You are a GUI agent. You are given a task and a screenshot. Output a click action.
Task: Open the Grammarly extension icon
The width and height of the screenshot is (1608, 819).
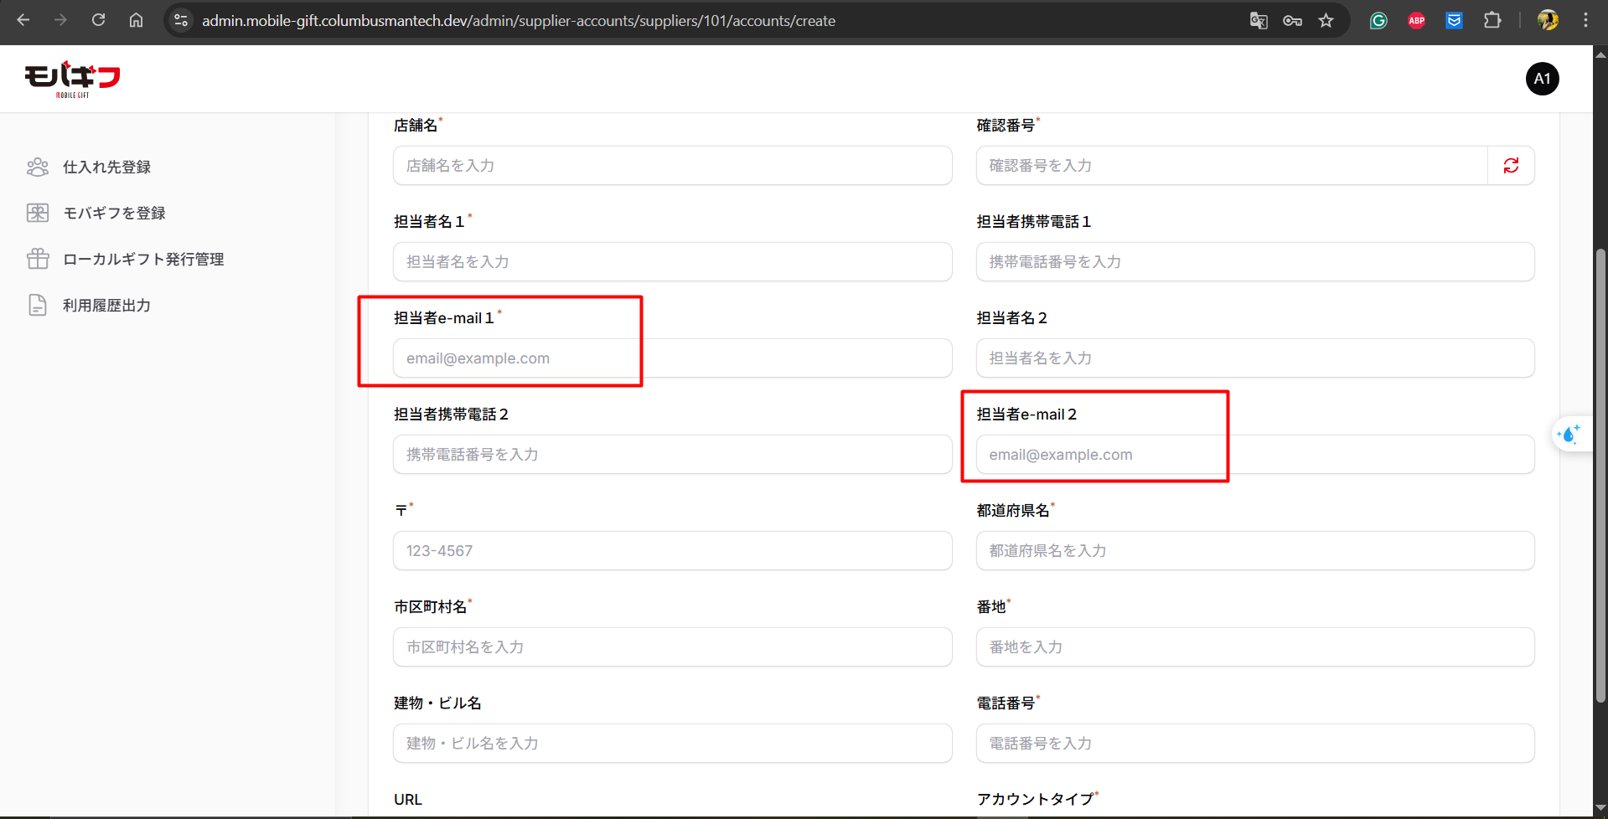1378,21
